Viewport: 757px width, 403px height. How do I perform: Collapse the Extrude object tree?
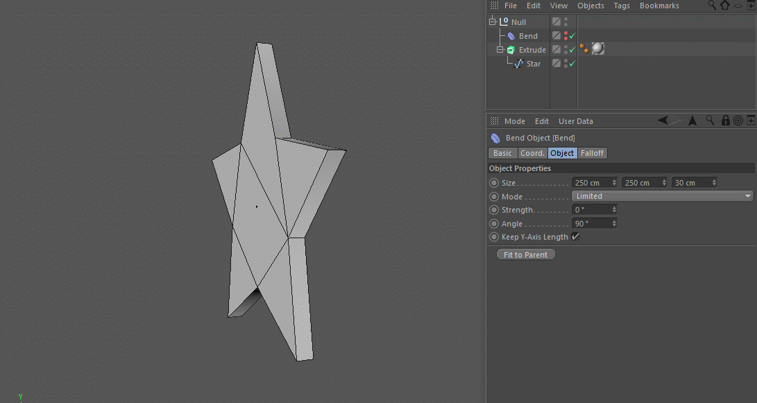(x=500, y=50)
